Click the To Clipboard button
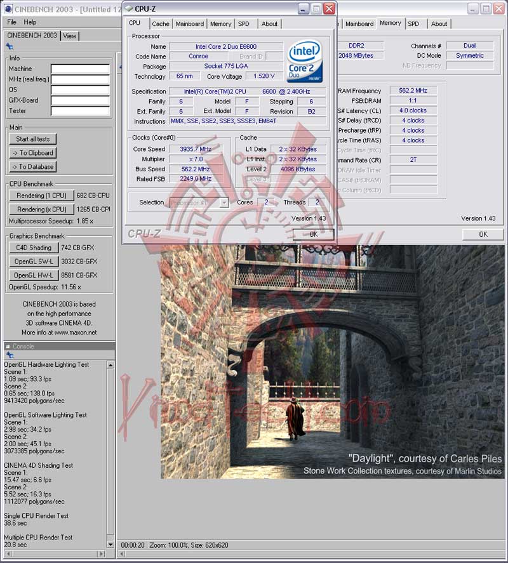 click(x=32, y=153)
